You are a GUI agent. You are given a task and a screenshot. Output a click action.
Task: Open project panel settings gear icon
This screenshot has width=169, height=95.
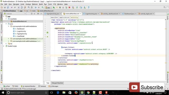(x=38, y=14)
